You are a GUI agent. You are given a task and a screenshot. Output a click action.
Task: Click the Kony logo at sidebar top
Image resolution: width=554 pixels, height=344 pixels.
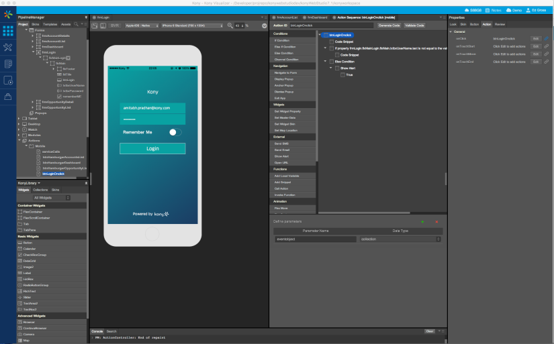coord(8,15)
